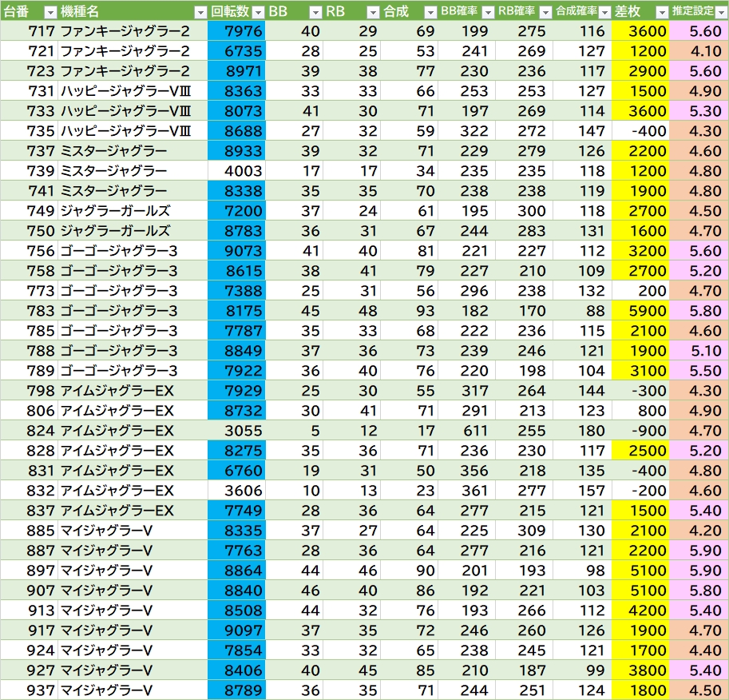
Task: Open the BB確率 filter dropdown
Action: coord(488,12)
